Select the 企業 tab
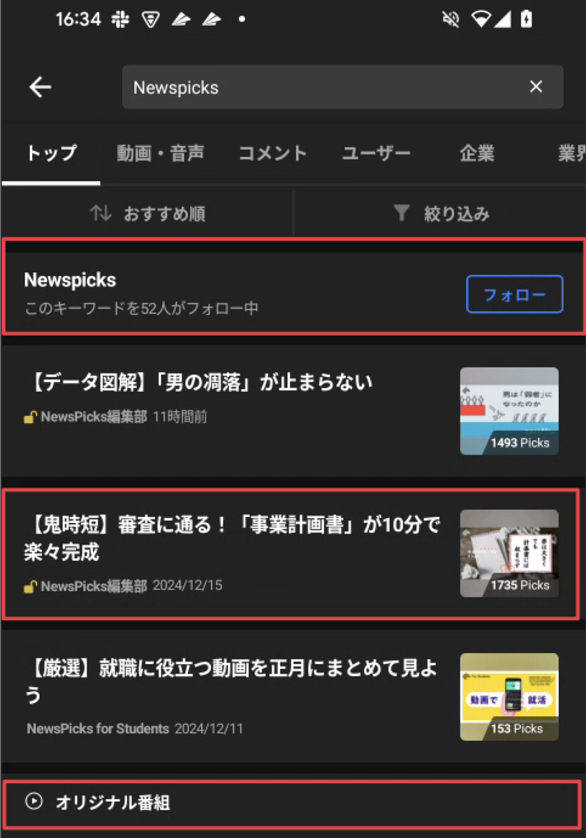The image size is (586, 838). [477, 154]
